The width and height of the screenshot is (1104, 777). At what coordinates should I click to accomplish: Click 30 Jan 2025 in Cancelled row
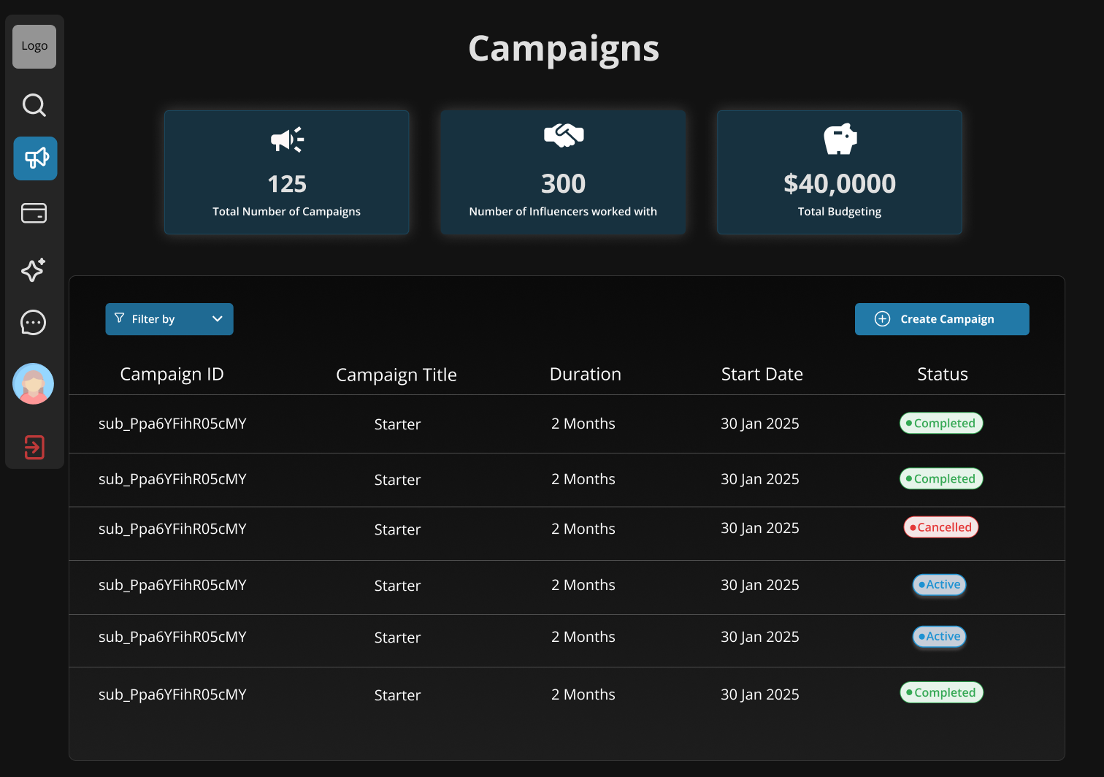760,529
